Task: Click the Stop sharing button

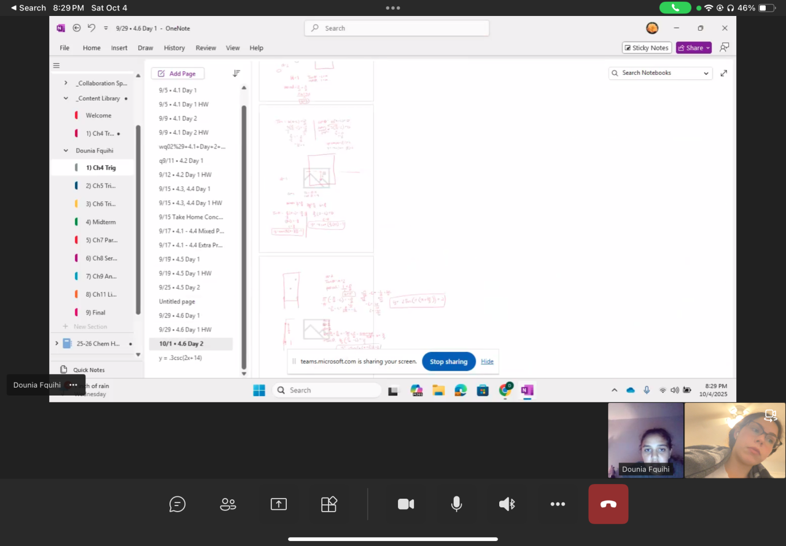Action: coord(448,362)
